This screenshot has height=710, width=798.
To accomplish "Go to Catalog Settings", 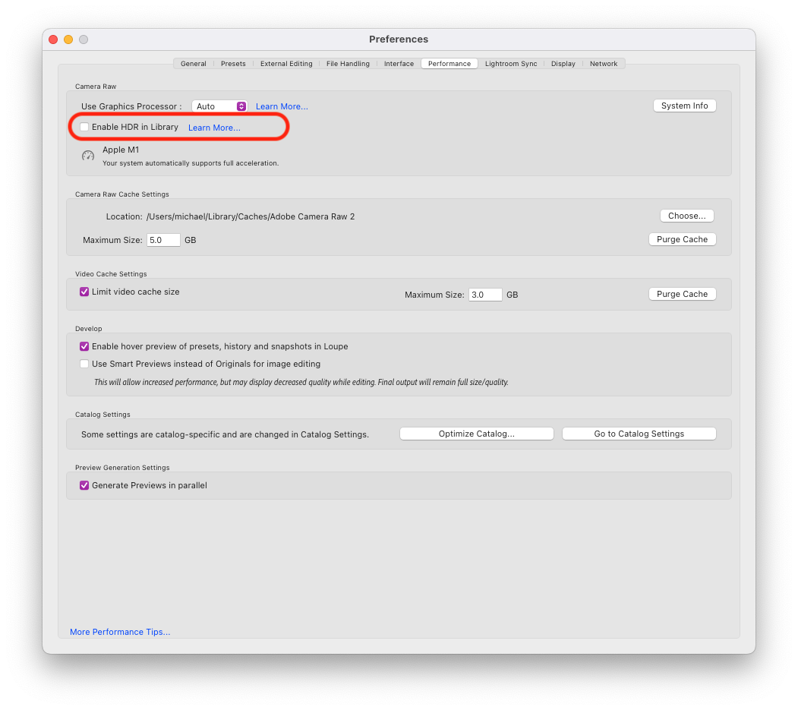I will point(639,433).
